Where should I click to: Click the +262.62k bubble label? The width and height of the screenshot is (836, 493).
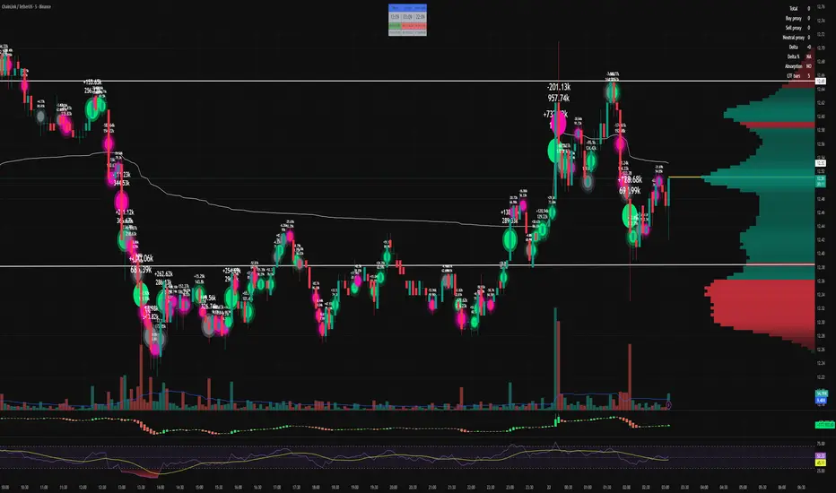pyautogui.click(x=163, y=274)
